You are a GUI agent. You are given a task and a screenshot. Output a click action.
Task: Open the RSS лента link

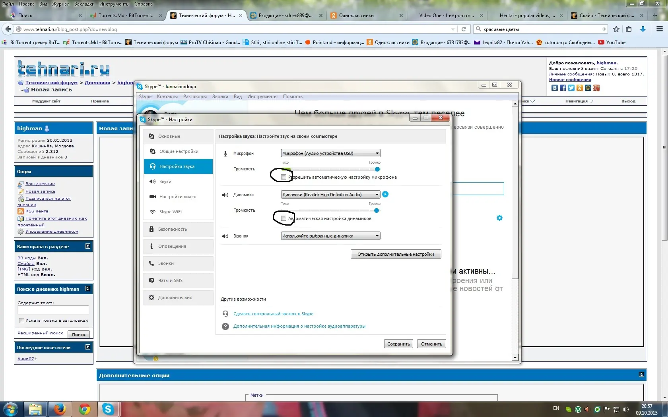(37, 211)
